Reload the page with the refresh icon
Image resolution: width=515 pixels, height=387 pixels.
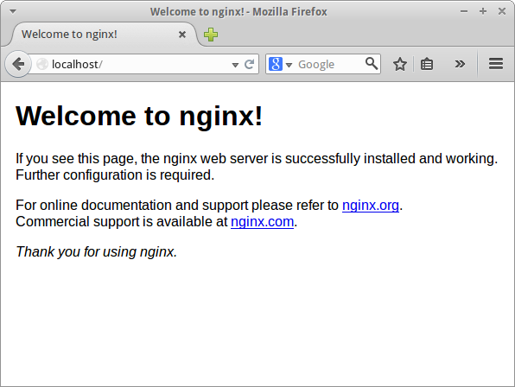click(249, 64)
